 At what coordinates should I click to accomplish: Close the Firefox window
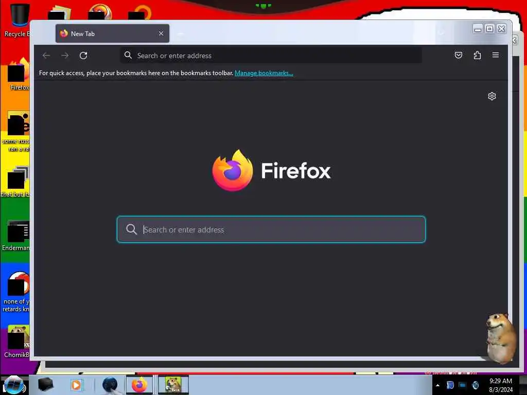click(501, 29)
